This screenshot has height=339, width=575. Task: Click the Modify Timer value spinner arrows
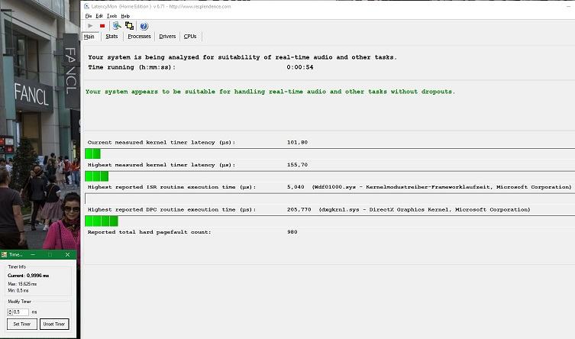(x=10, y=312)
